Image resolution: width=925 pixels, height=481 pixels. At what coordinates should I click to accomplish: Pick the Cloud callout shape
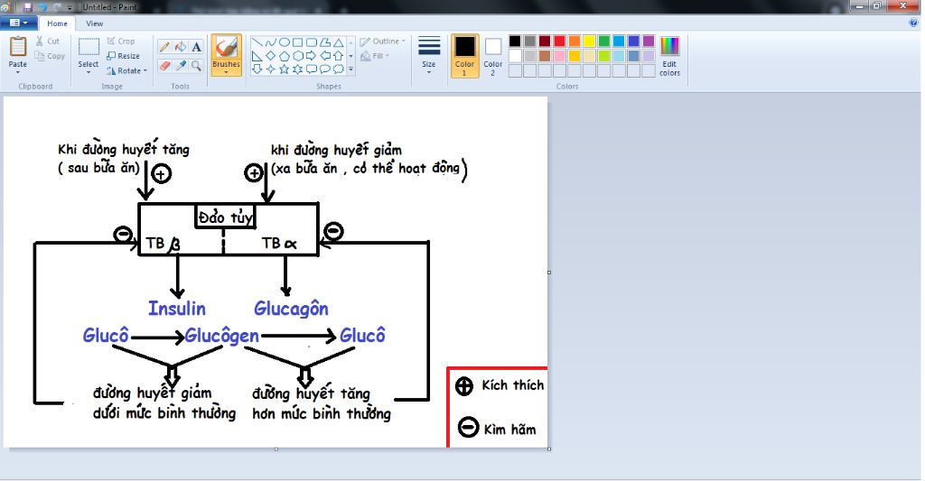tap(339, 69)
